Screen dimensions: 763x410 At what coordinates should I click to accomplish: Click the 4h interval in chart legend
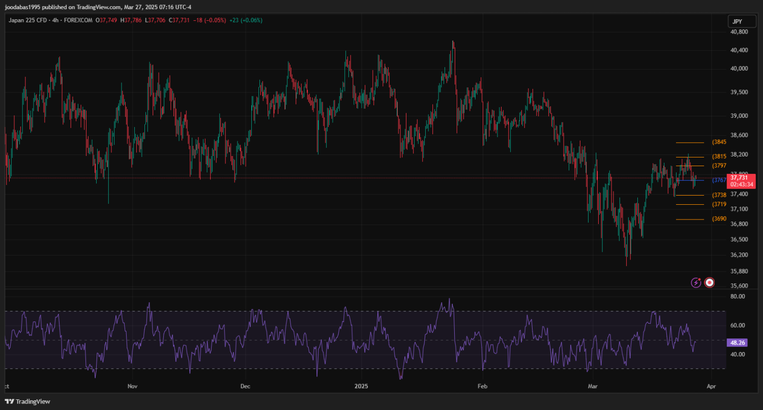coord(55,20)
